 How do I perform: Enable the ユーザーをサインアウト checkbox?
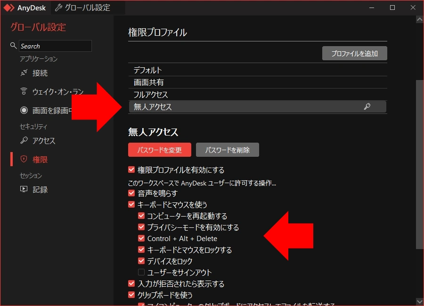pos(141,272)
